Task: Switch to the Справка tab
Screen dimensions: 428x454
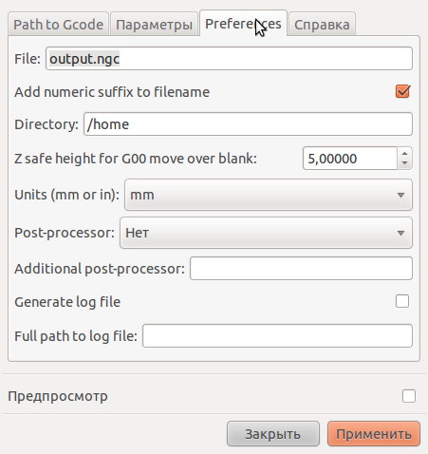Action: click(322, 25)
